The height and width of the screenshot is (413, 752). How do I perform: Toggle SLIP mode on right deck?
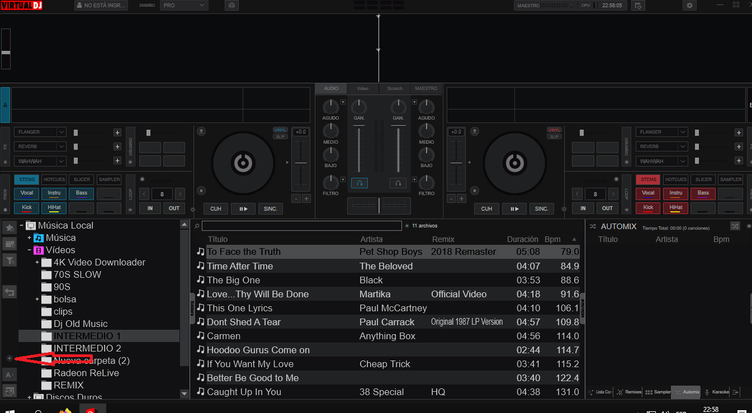point(554,136)
